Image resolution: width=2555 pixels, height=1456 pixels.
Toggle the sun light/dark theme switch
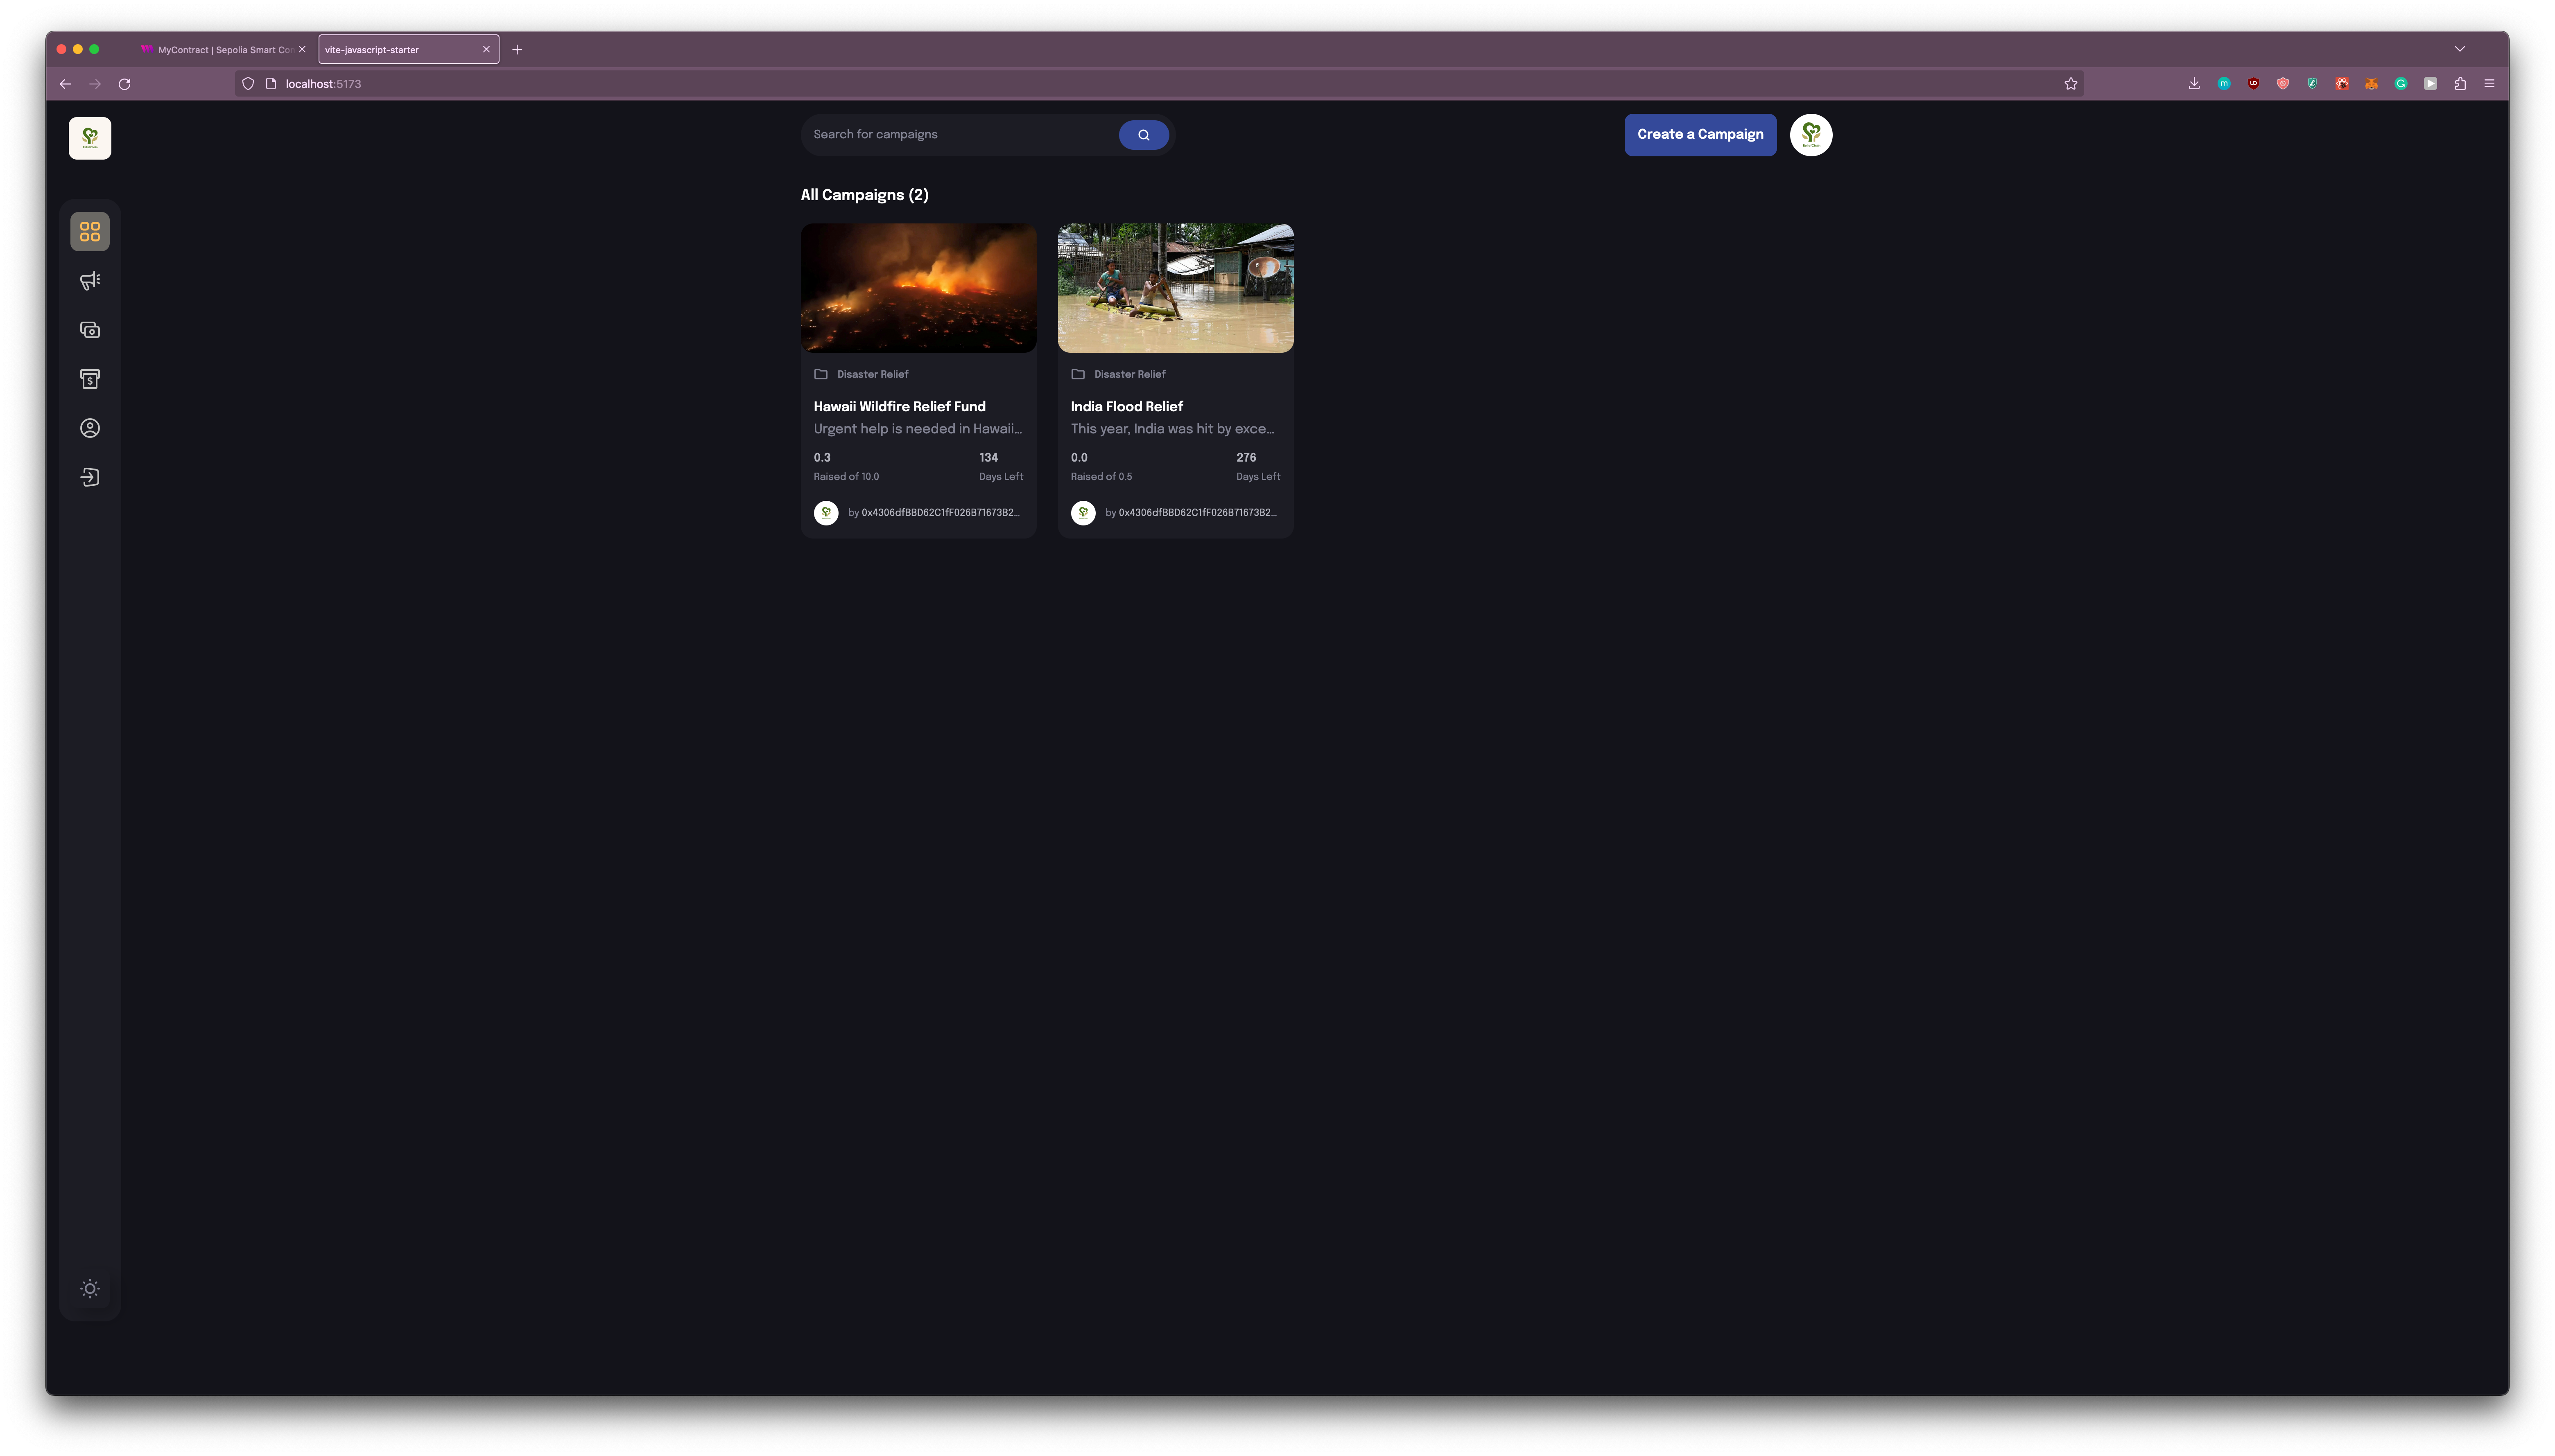[x=90, y=1288]
